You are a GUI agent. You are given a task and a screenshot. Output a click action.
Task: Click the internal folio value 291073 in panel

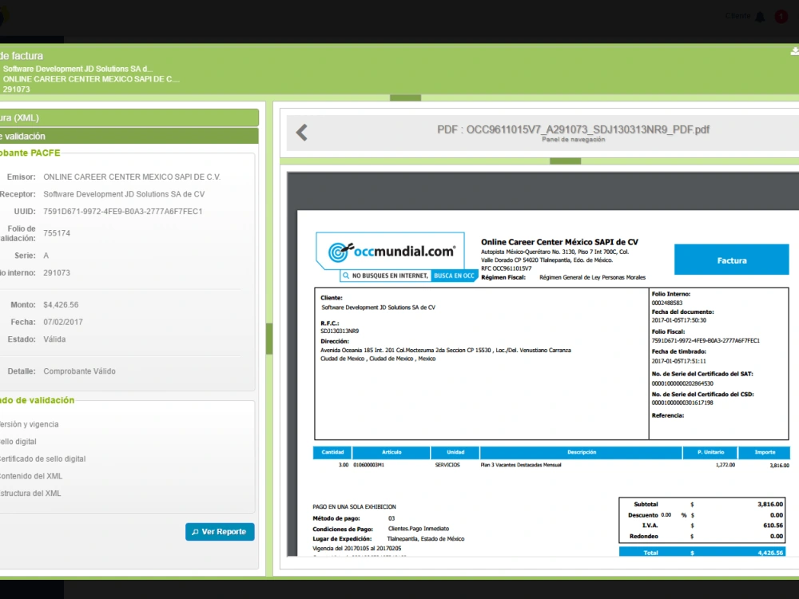57,273
